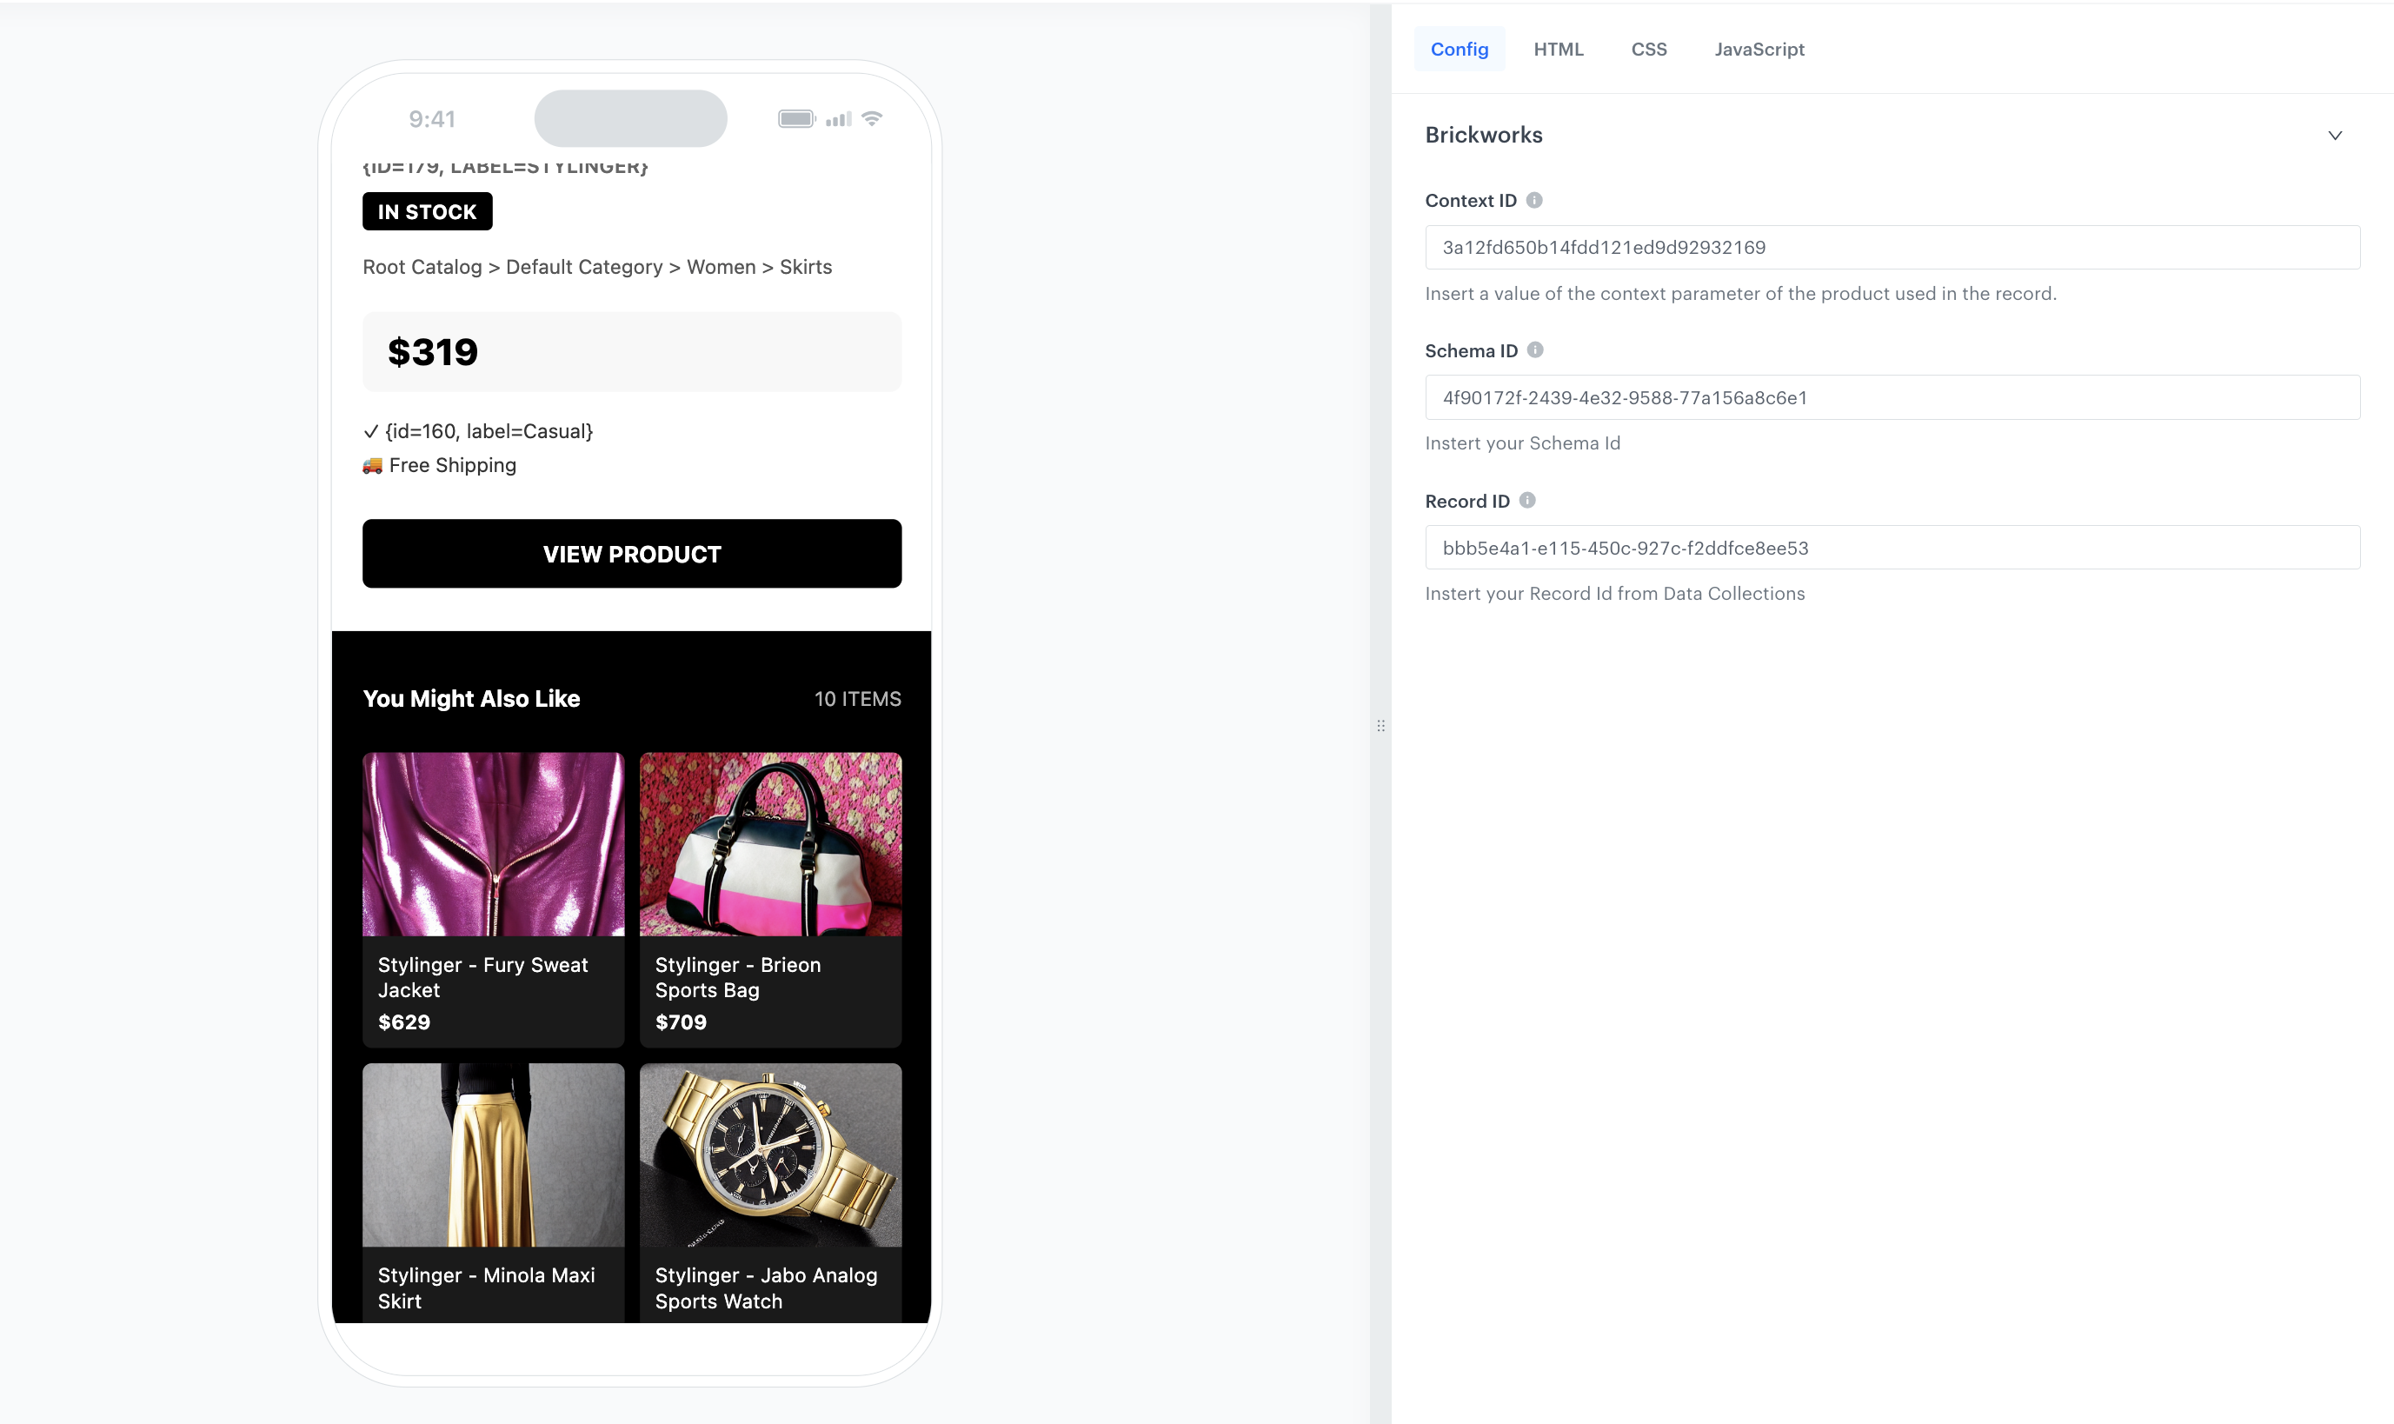The image size is (2394, 1424).
Task: Click the battery icon in phone status bar
Action: coord(795,119)
